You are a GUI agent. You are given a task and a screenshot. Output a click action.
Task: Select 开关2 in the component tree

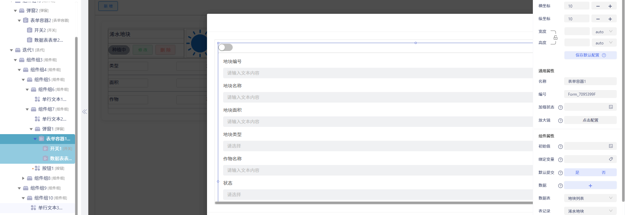tap(40, 30)
